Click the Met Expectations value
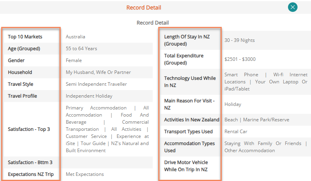Image resolution: width=311 pixels, height=181 pixels. pos(85,174)
